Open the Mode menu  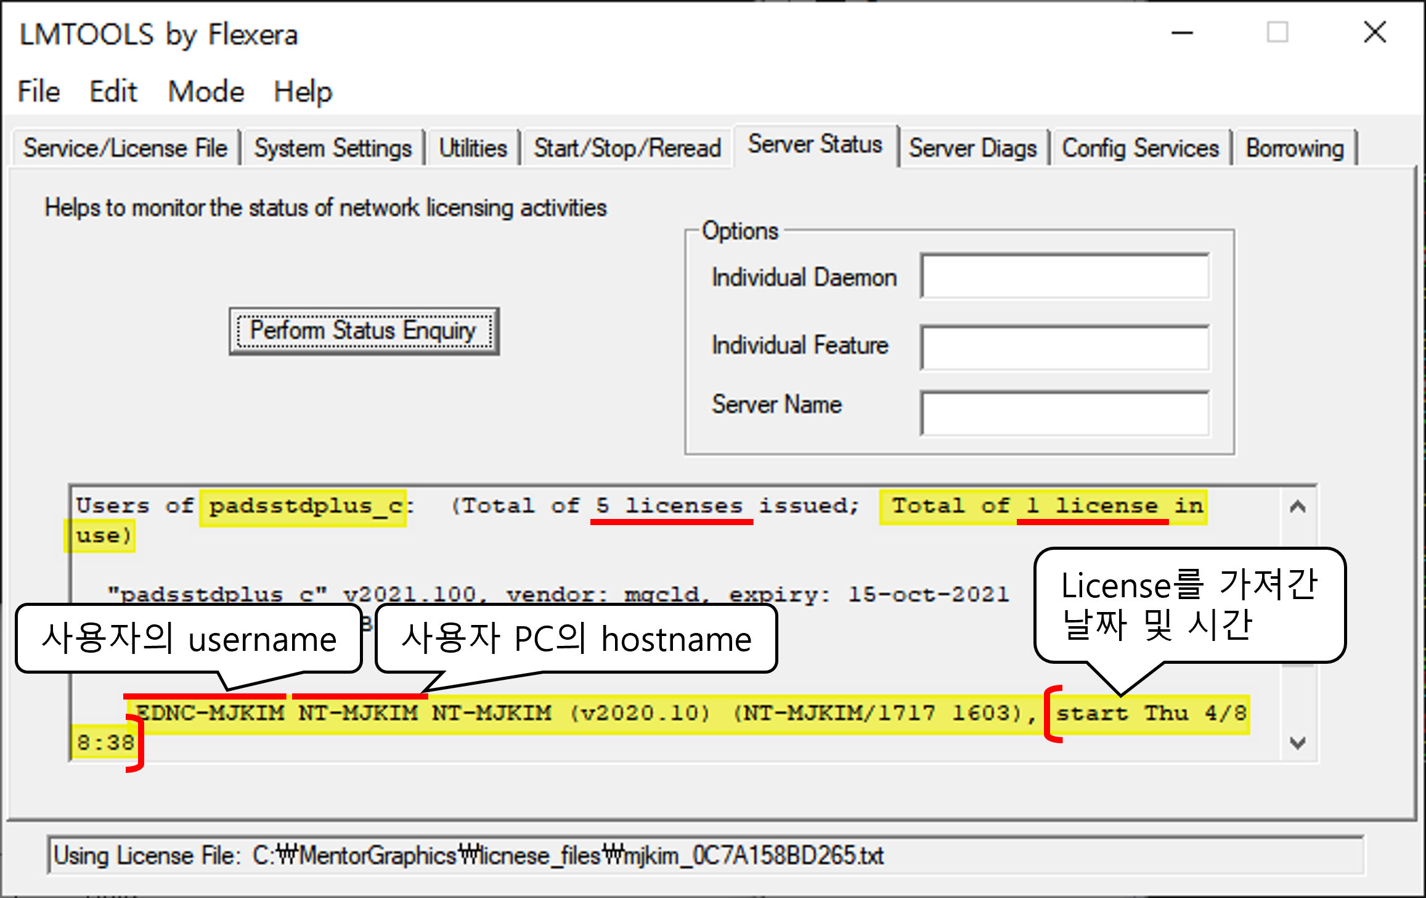click(206, 92)
